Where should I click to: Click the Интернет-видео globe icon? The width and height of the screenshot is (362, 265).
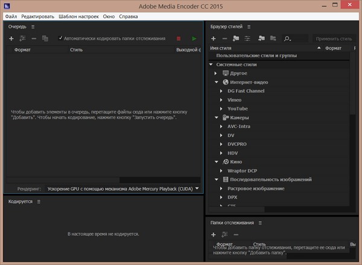pyautogui.click(x=226, y=82)
